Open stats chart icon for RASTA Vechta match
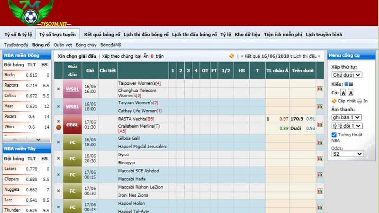Viewport: 379px width, 213px height. pos(320,124)
